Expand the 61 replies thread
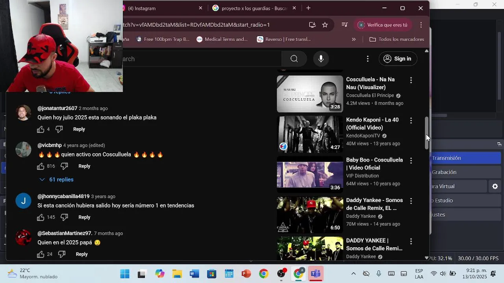 57,180
